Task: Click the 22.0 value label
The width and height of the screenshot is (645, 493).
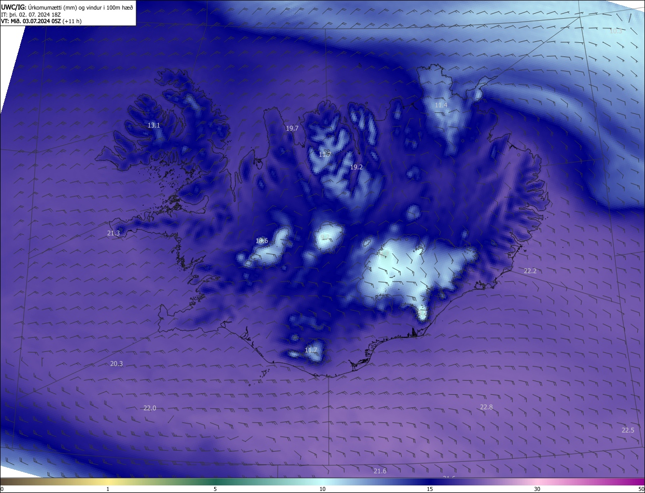Action: (x=150, y=408)
